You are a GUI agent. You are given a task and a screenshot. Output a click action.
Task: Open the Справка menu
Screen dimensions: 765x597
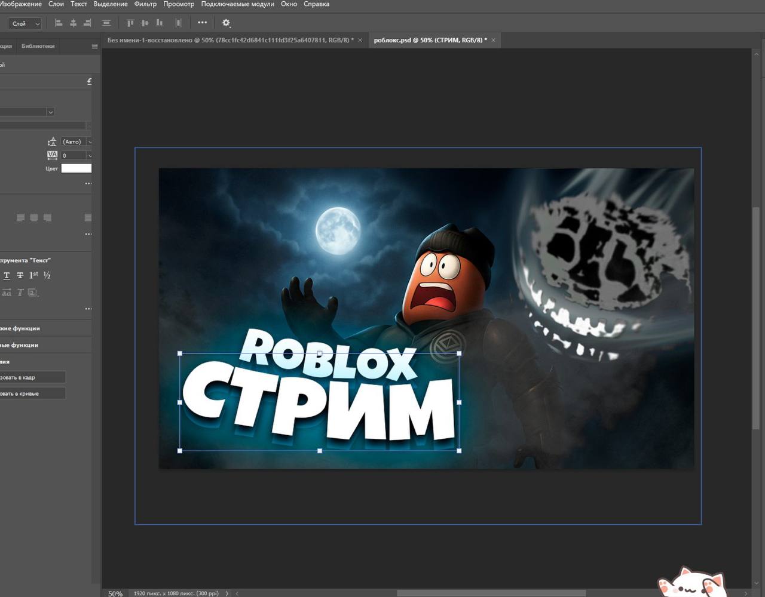[317, 4]
